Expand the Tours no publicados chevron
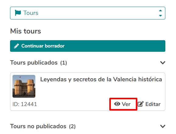Image resolution: width=176 pixels, height=134 pixels. coord(163,126)
